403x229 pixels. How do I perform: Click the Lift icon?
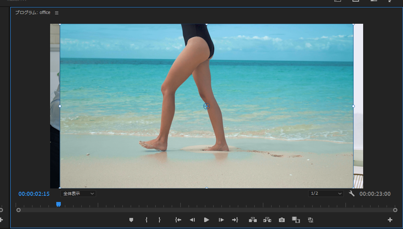[253, 220]
